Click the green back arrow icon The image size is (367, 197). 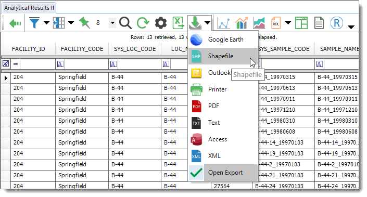click(x=15, y=23)
